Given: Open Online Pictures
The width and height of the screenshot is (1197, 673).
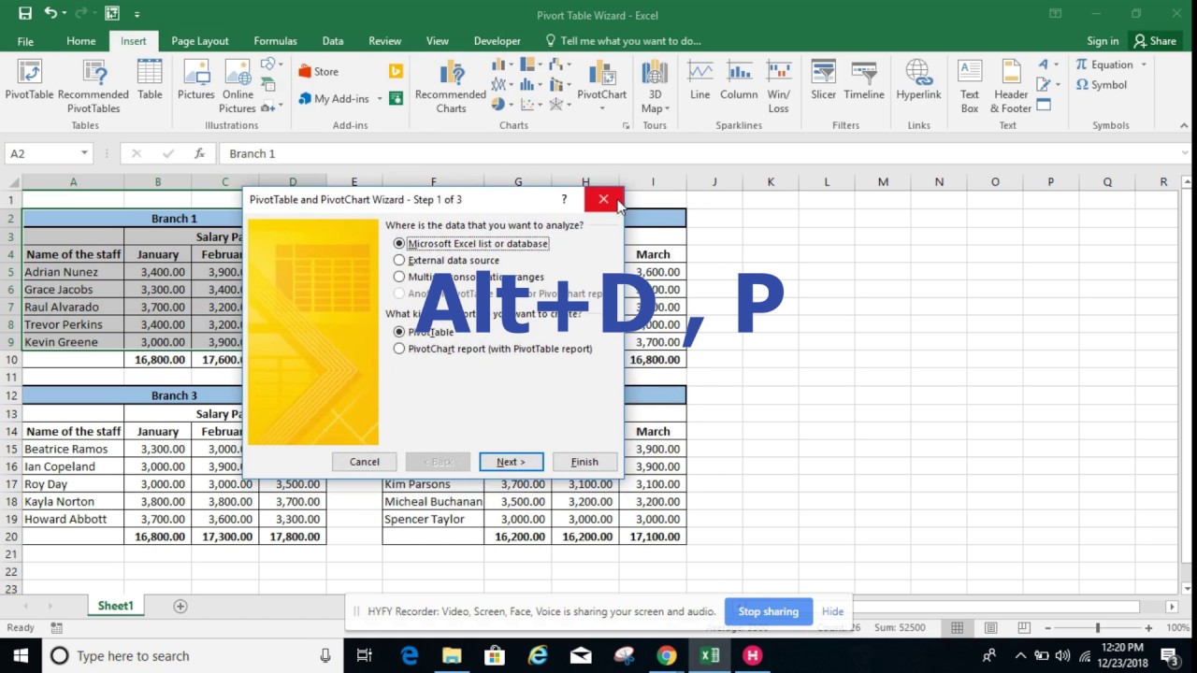Looking at the screenshot, I should pyautogui.click(x=238, y=86).
